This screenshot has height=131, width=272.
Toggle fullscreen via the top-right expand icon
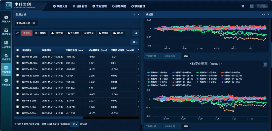[243, 6]
